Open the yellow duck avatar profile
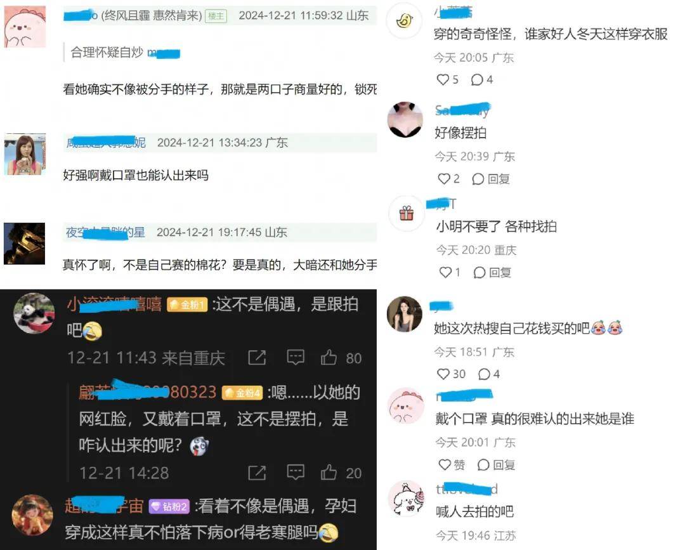Image resolution: width=685 pixels, height=550 pixels. pos(405,20)
